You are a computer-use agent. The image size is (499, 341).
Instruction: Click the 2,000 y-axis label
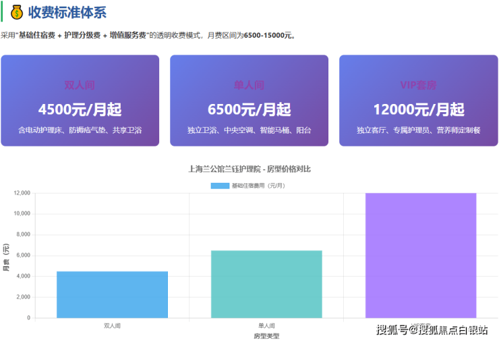click(x=23, y=296)
